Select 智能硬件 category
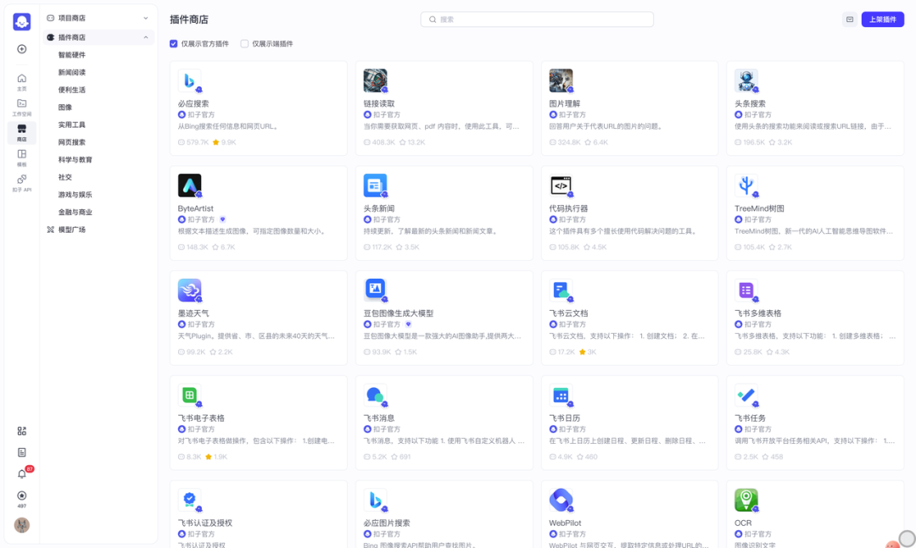This screenshot has height=548, width=916. click(72, 55)
